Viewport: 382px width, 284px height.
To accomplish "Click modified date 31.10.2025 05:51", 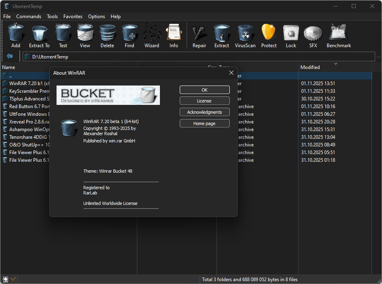I will (318, 152).
